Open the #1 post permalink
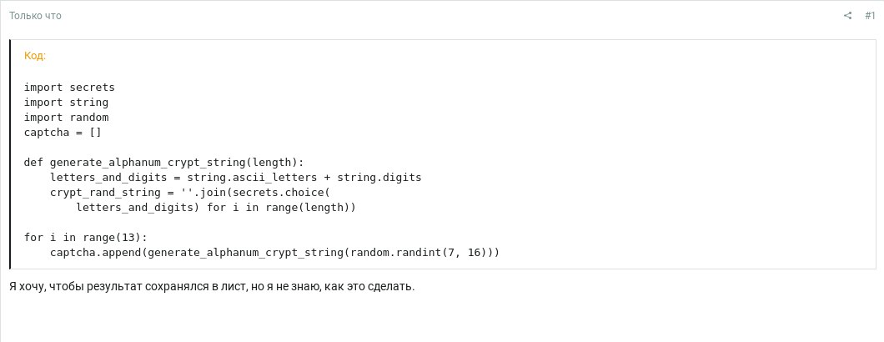Viewport: 884px width, 342px height. tap(870, 16)
